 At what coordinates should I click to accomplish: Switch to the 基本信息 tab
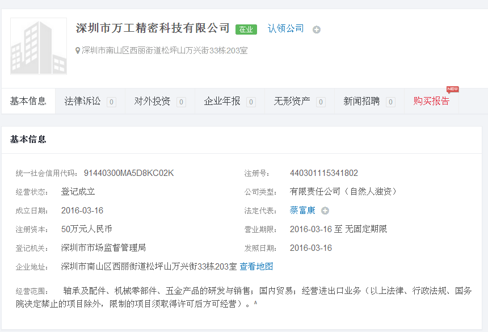28,102
